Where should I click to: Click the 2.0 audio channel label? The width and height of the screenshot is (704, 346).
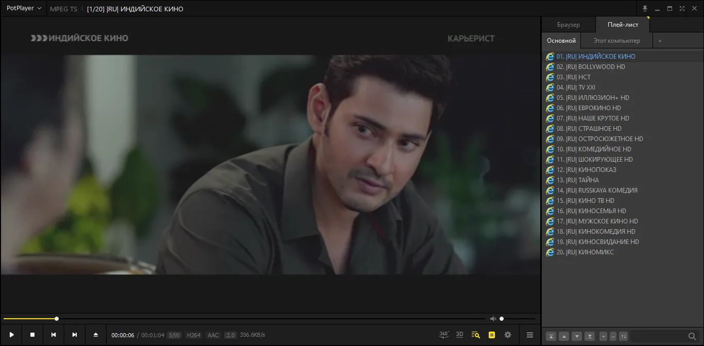230,335
